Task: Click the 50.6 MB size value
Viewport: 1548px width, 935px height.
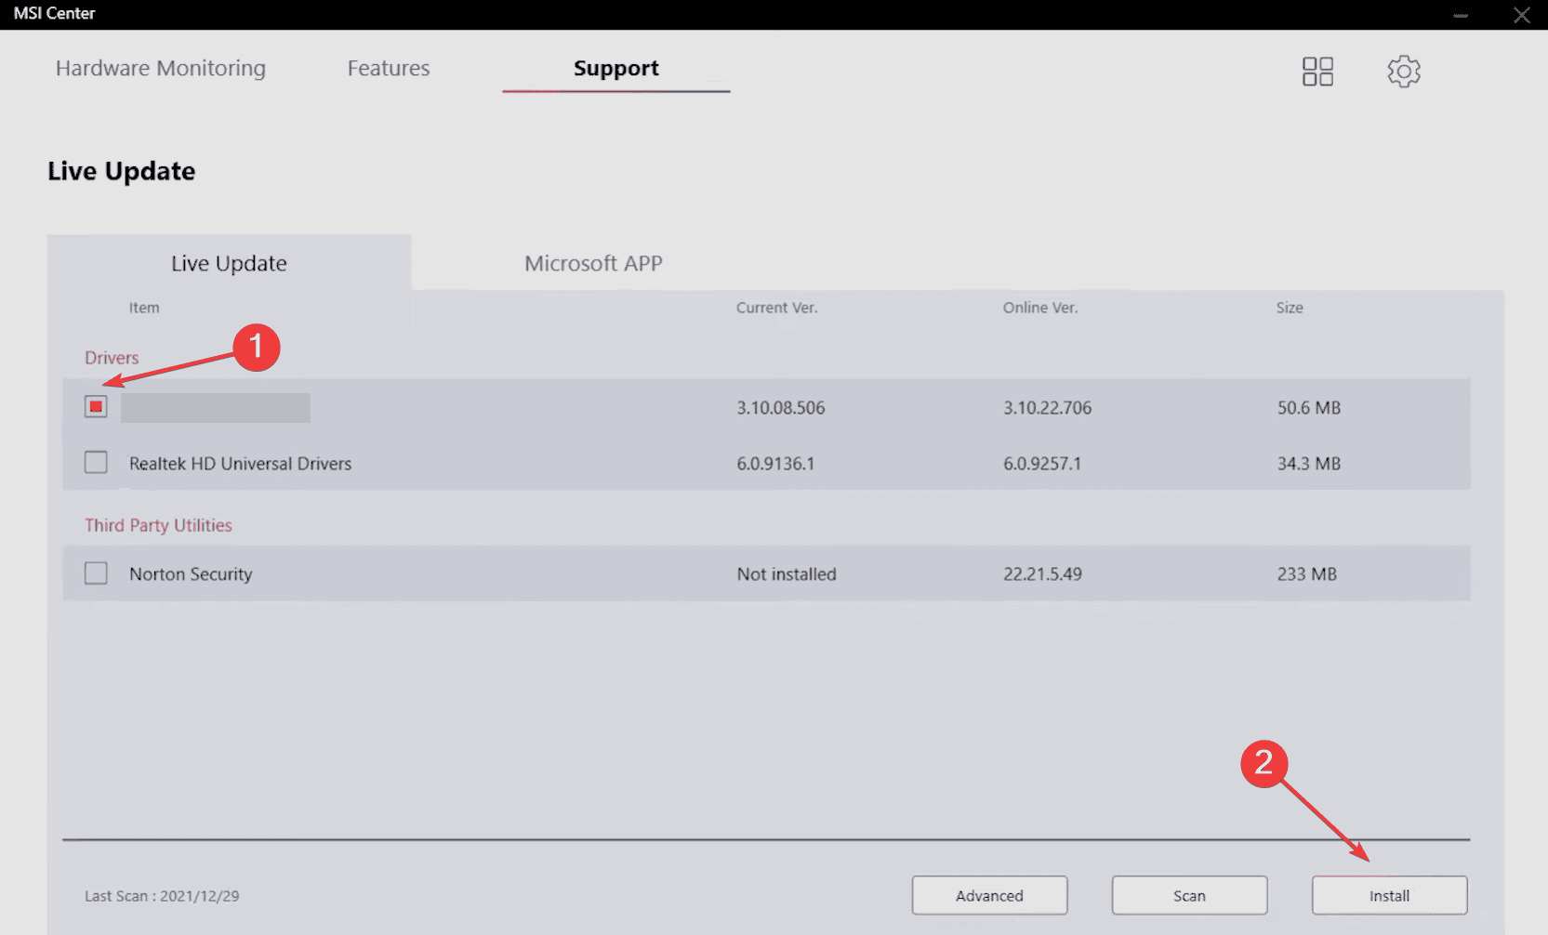Action: coord(1309,407)
